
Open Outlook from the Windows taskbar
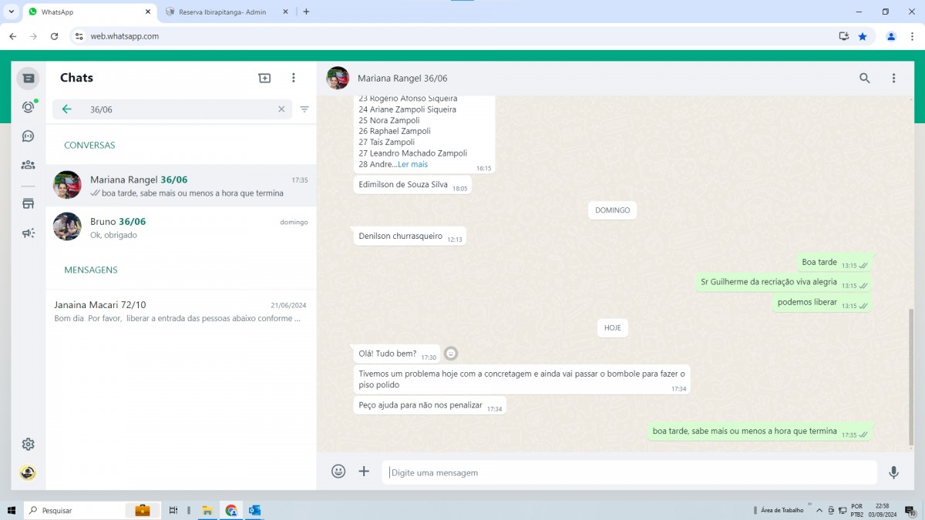(x=254, y=510)
